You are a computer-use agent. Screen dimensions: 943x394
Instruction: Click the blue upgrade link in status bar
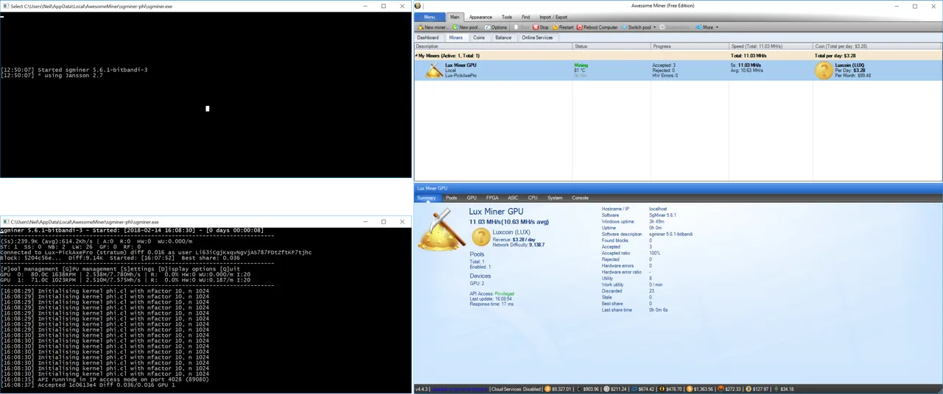(x=459, y=389)
